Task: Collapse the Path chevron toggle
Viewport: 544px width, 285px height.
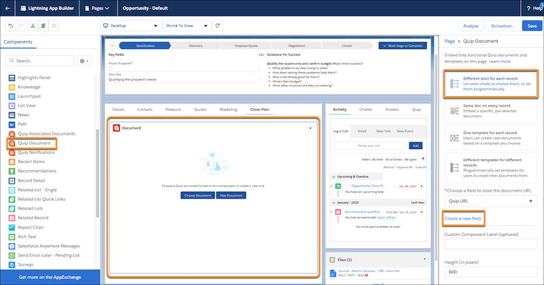Action: [112, 46]
